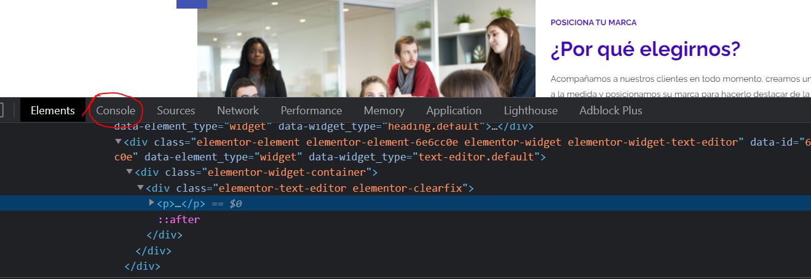Click the "elementor-widget-container" class value
Screen dimensions: 811x279
pos(286,172)
